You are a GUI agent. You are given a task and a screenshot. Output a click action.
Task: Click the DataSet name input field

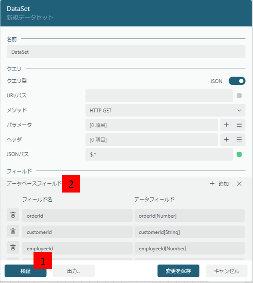(126, 52)
